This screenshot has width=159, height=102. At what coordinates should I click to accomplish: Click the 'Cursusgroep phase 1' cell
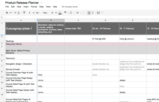coord(21,29)
